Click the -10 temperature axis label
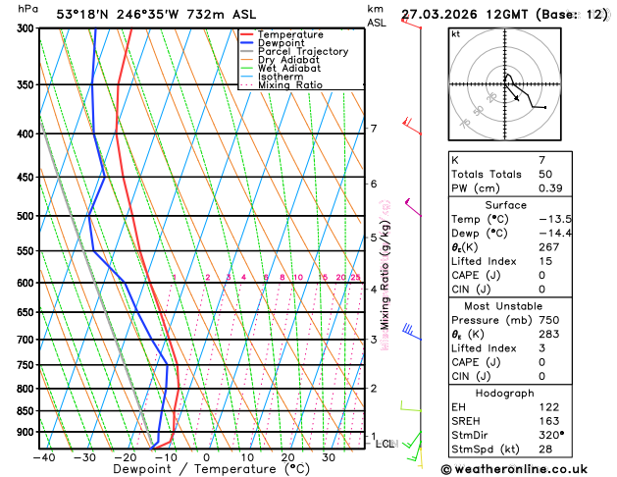The height and width of the screenshot is (477, 617). 166,457
